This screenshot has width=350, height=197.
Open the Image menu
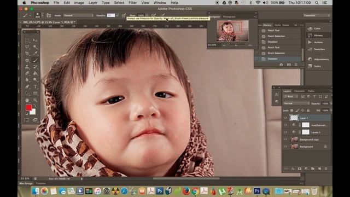79,3
